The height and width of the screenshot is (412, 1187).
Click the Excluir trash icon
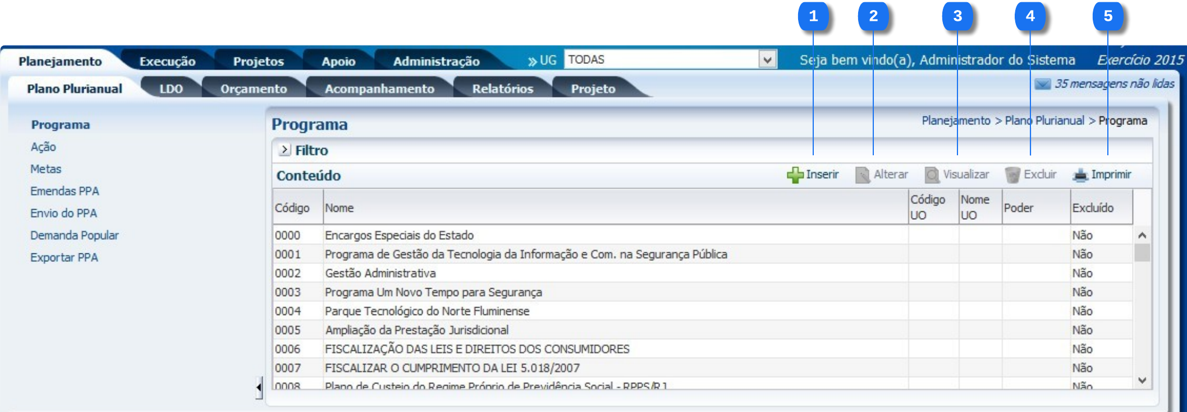coord(1012,175)
